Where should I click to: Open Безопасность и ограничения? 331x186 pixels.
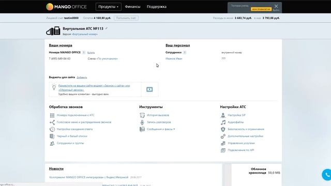[x=246, y=129]
